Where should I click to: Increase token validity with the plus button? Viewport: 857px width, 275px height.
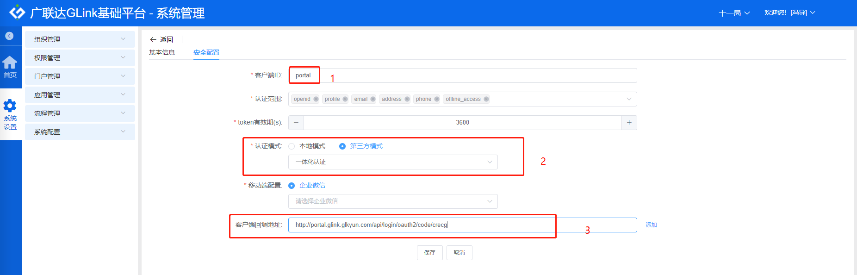pos(629,123)
